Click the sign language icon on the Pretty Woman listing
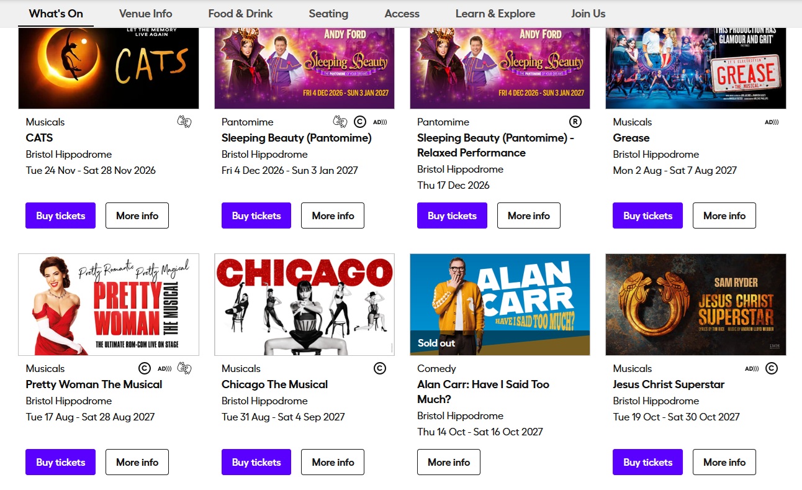Image resolution: width=802 pixels, height=490 pixels. pyautogui.click(x=184, y=368)
